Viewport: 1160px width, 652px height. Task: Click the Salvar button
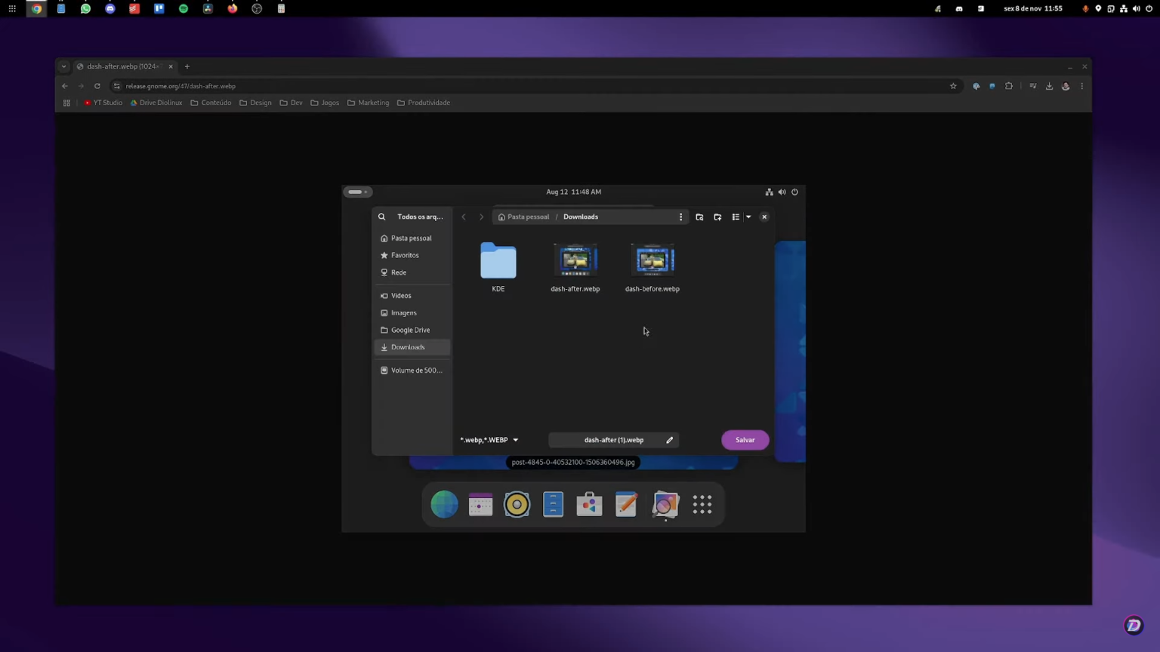click(x=745, y=440)
